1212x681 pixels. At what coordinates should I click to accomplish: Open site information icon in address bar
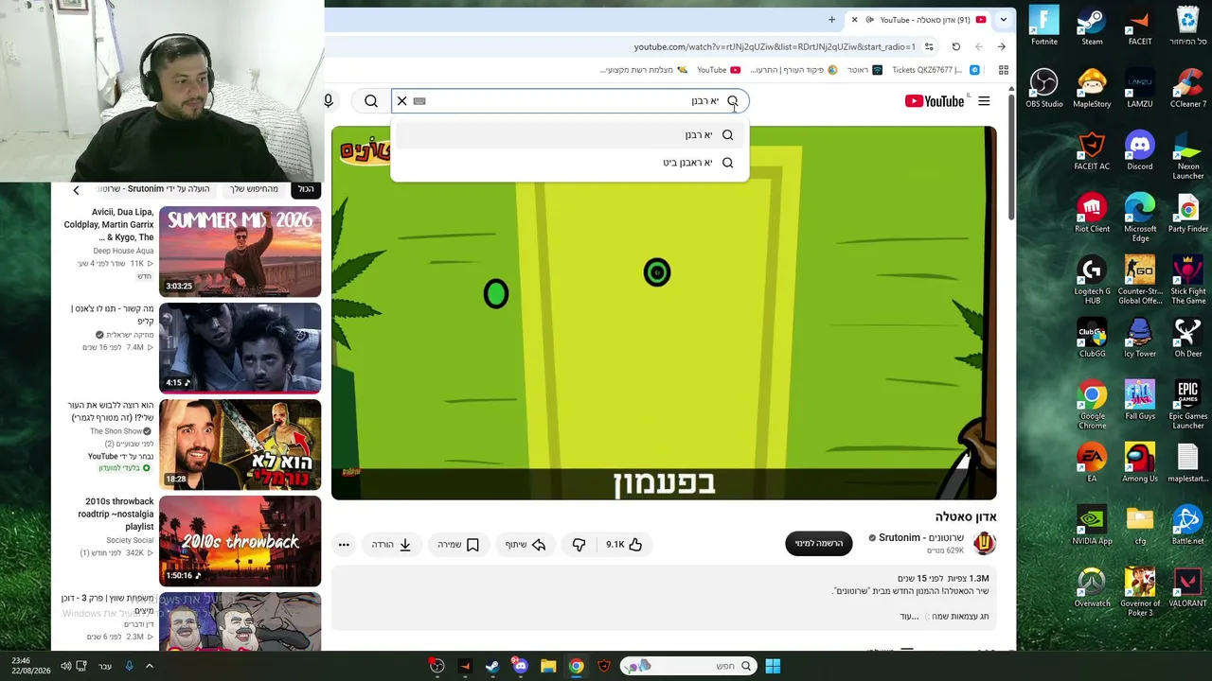(x=929, y=46)
